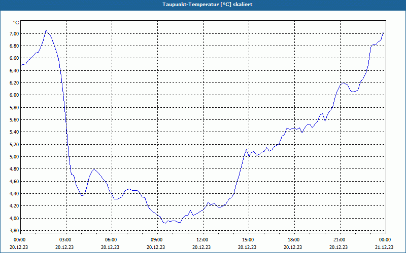Click the 00:00 time label above 21.12.23

pos(385,240)
